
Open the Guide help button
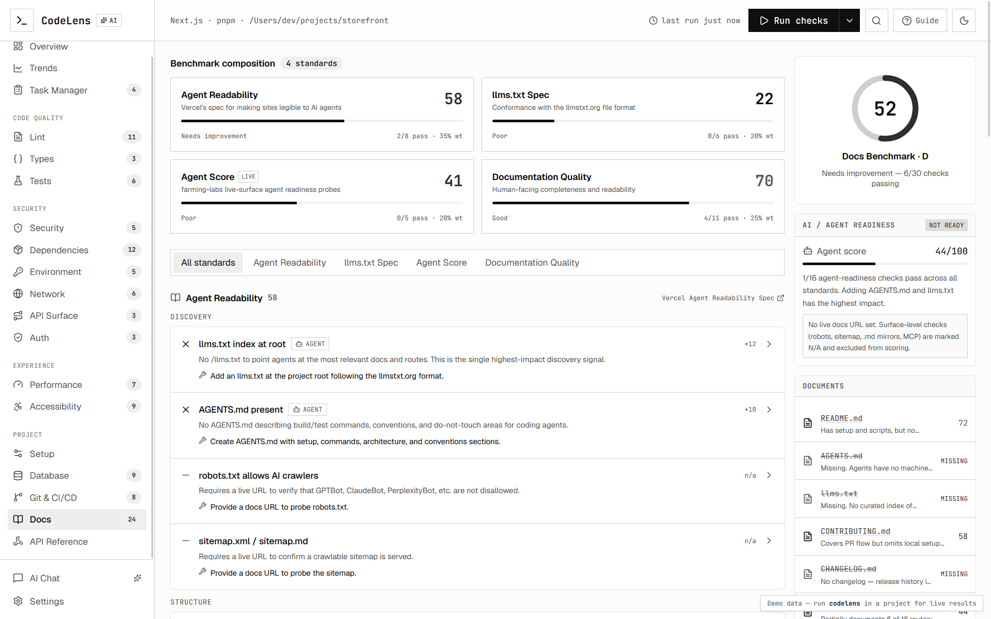click(920, 21)
